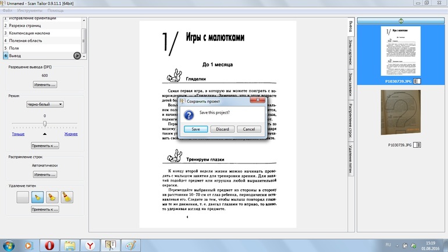
Task: Click Save in the save project dialog
Action: click(195, 129)
